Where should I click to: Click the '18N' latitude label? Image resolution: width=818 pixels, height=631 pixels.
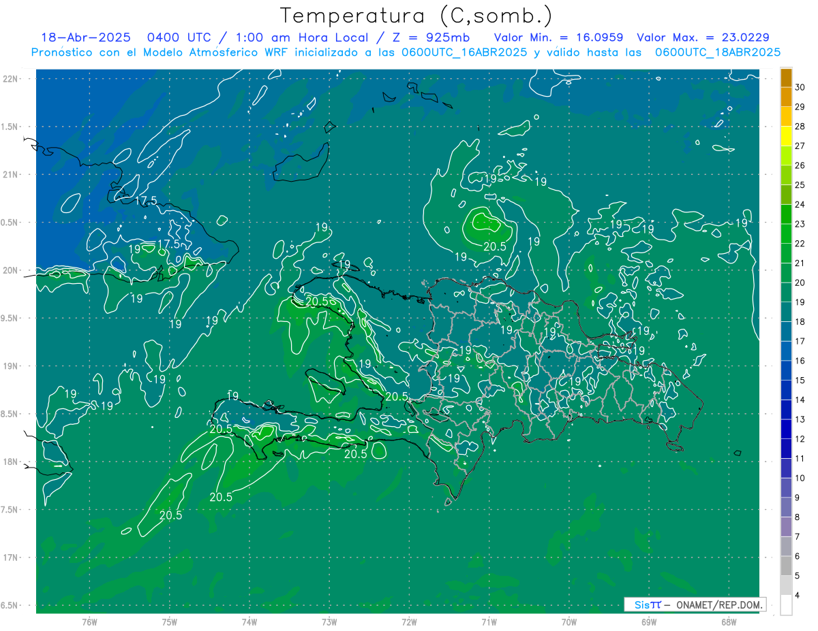click(10, 462)
